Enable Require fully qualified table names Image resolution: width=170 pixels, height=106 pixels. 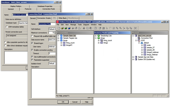tap(32, 36)
